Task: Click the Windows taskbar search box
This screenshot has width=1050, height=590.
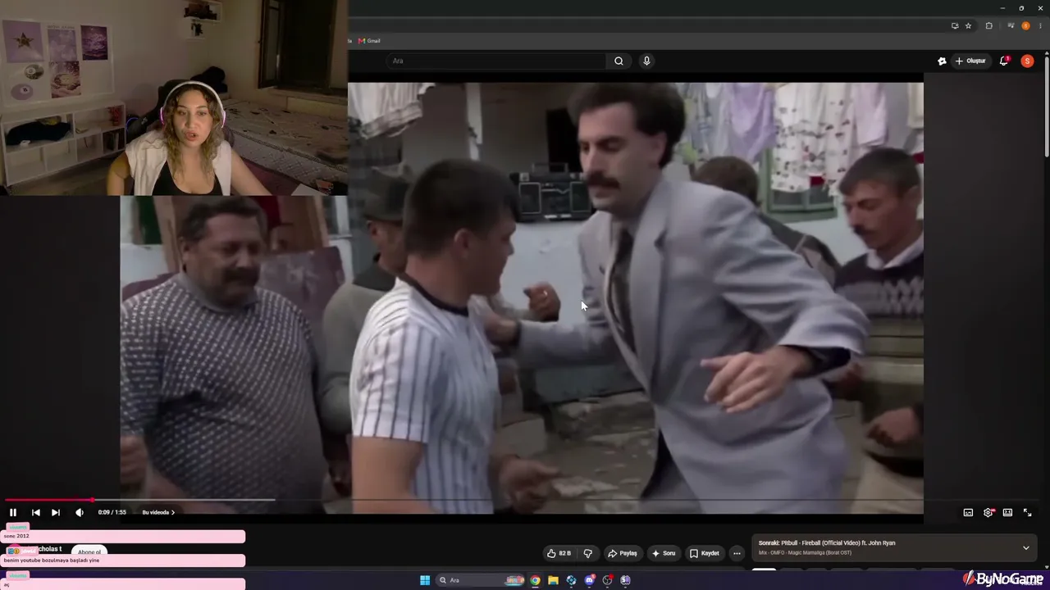Action: click(x=481, y=580)
